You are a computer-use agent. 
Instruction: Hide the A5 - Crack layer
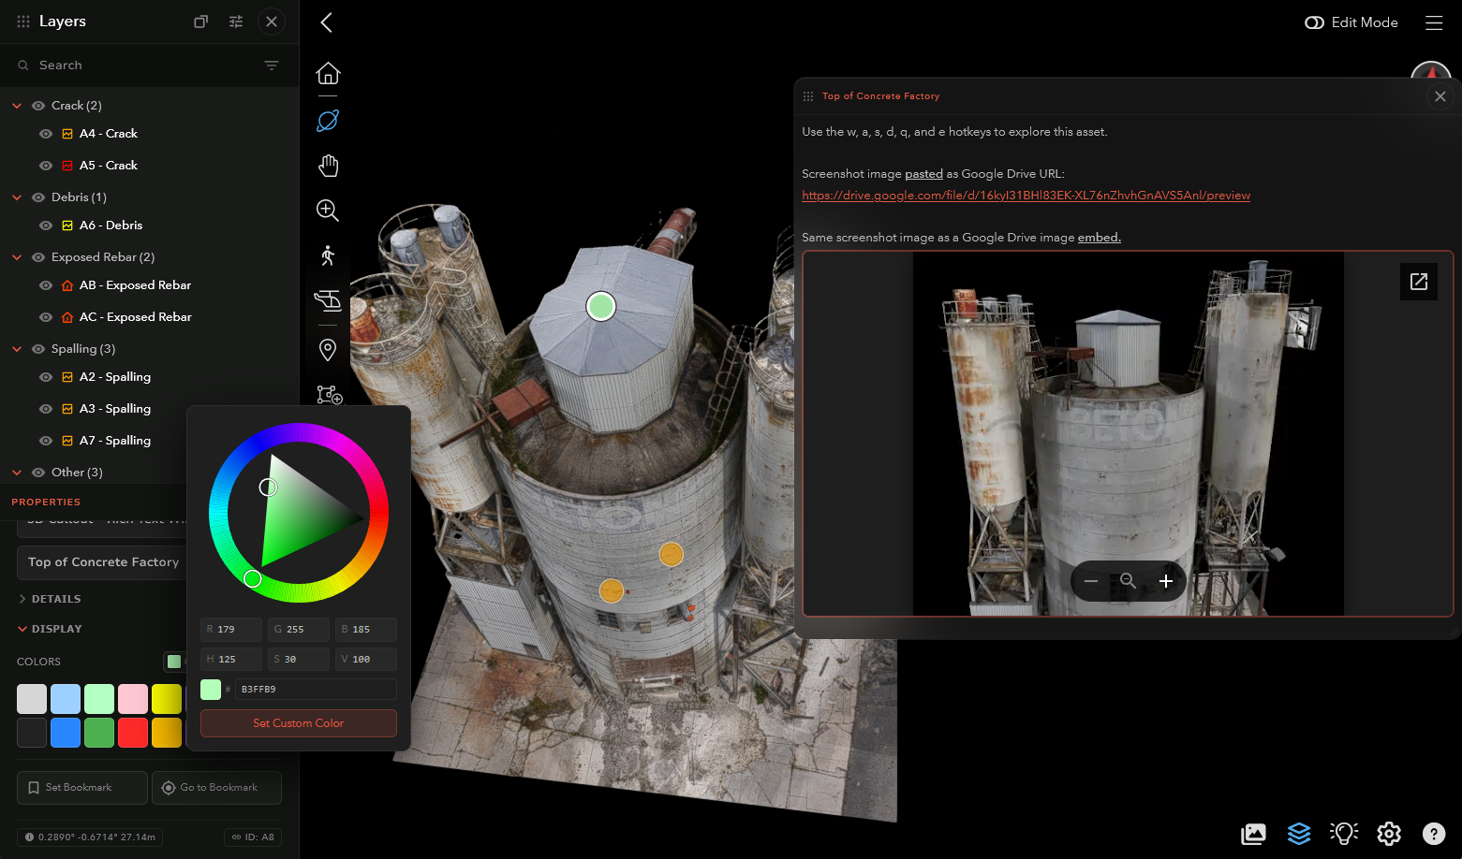click(45, 166)
